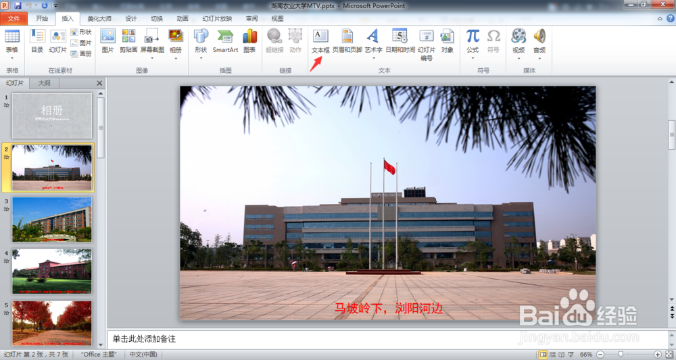The image size is (676, 360).
Task: Click the notes field 单击此处添加备注
Action: coord(387,339)
